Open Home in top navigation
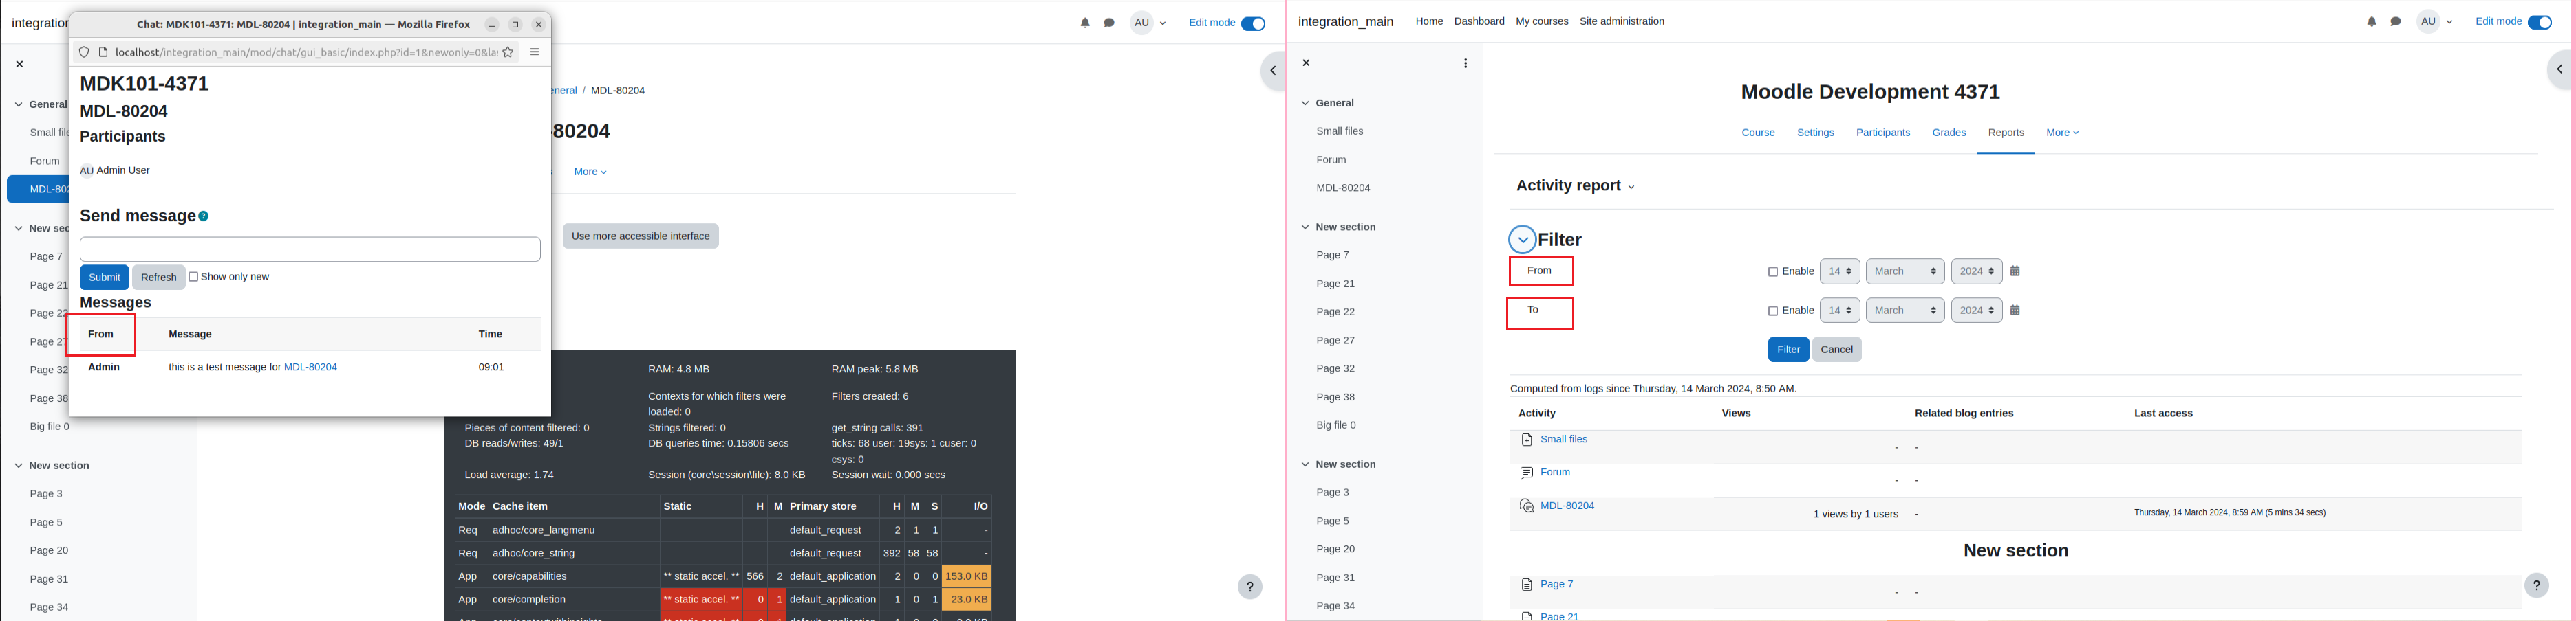 tap(1429, 22)
